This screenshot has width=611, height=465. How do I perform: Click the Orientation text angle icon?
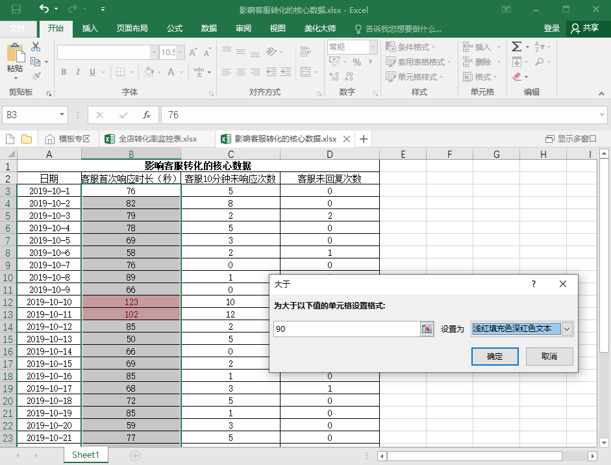(271, 51)
